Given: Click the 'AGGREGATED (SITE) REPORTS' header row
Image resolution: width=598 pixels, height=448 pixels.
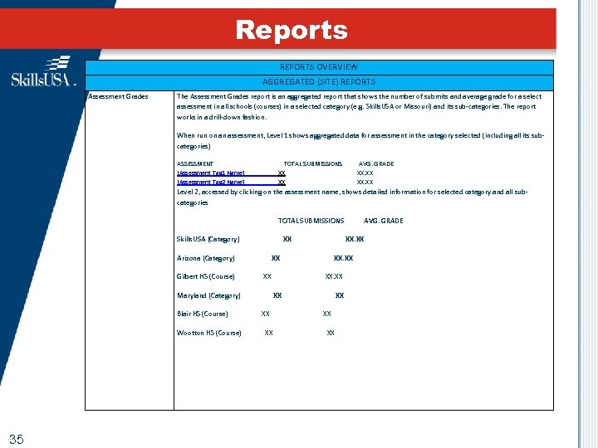Looking at the screenshot, I should 319,82.
